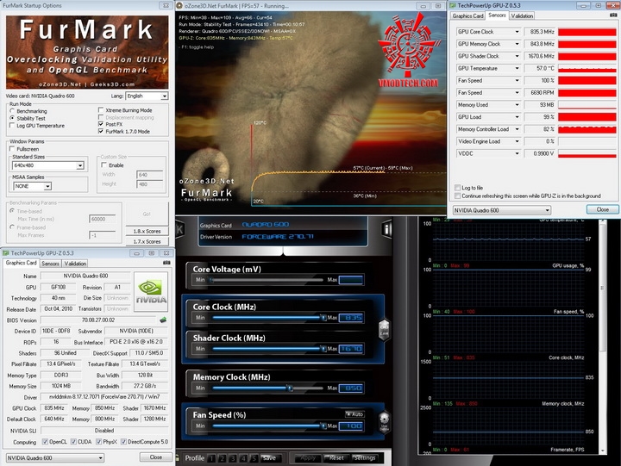
Task: Select profile slot 3 in Afterburner
Action: point(233,458)
